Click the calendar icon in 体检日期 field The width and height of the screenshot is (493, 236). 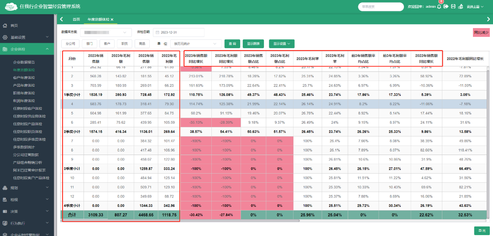click(157, 32)
